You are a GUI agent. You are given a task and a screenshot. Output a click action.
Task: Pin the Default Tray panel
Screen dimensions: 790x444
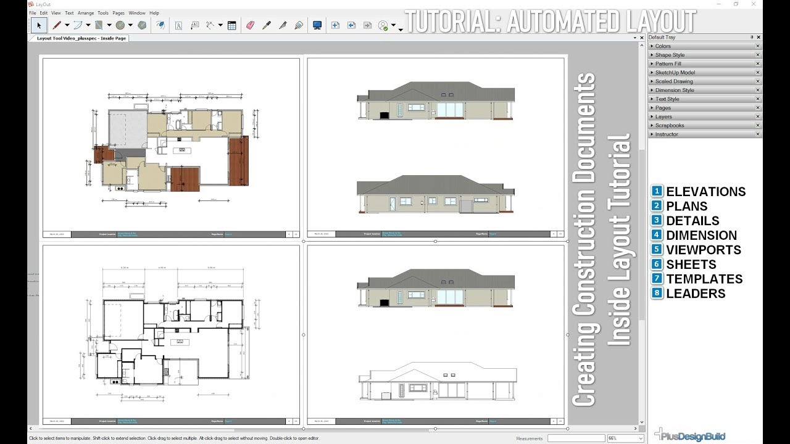coord(752,38)
